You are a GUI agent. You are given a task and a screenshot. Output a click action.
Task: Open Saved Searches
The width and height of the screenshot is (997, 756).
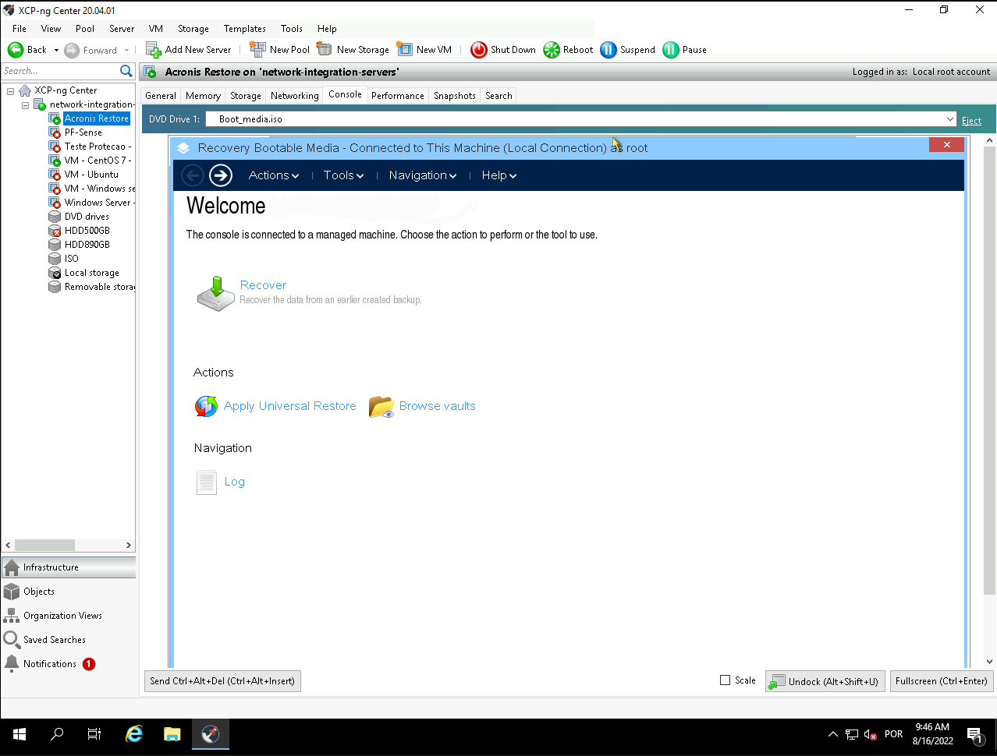click(x=55, y=640)
